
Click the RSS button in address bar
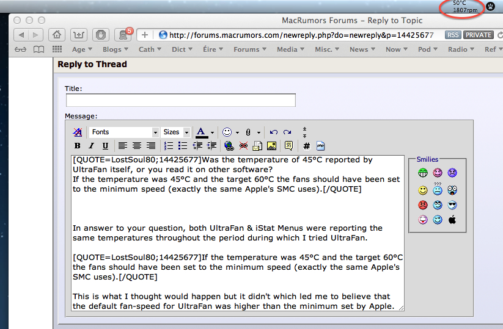tap(453, 35)
